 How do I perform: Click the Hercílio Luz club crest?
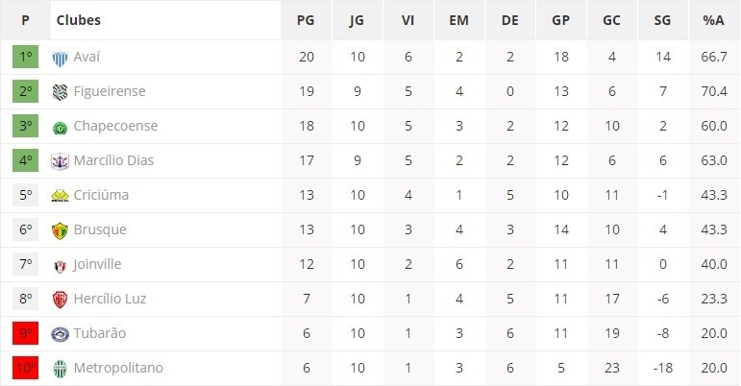pyautogui.click(x=60, y=300)
